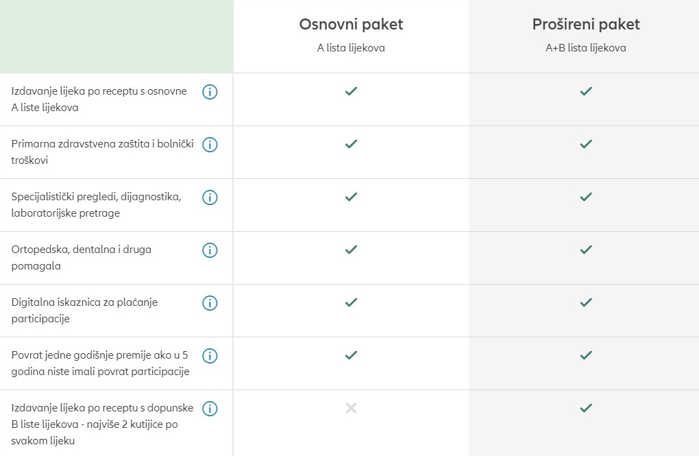Click the 'A lista lijekova' subtitle
The height and width of the screenshot is (456, 699).
point(351,48)
